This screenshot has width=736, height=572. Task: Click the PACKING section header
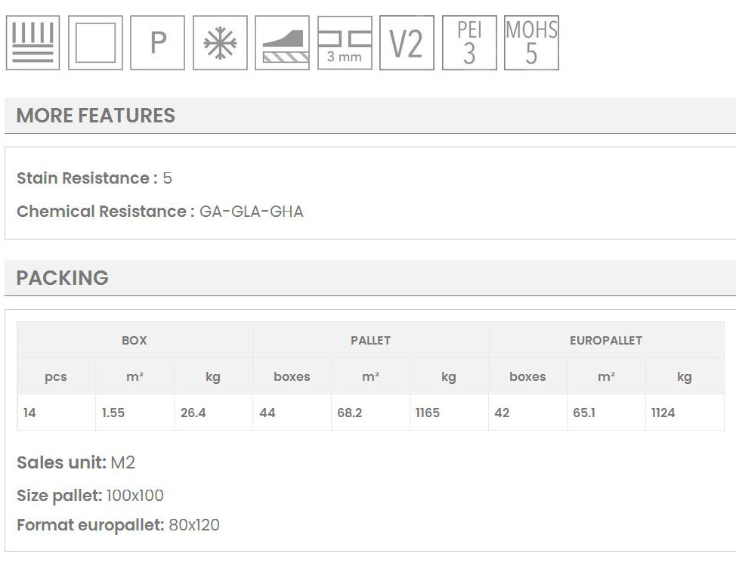click(x=62, y=278)
